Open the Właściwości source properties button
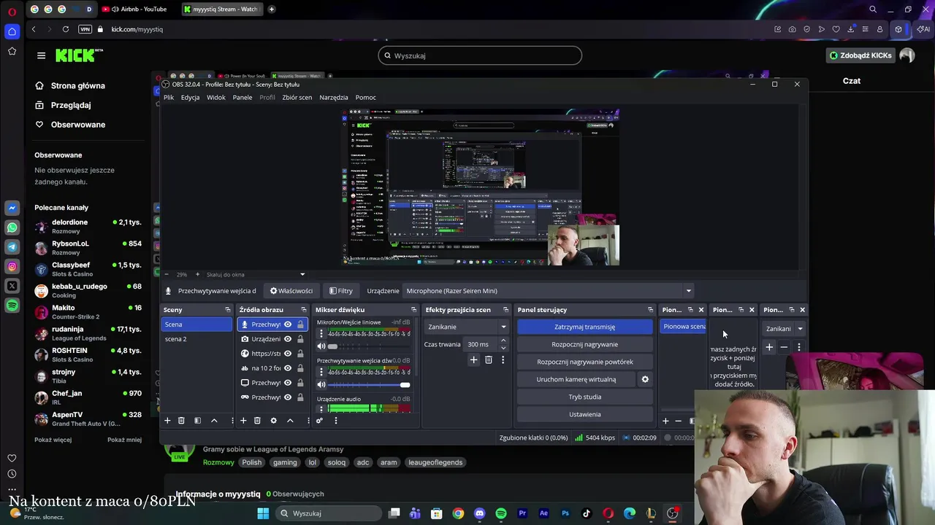The height and width of the screenshot is (525, 935). (x=291, y=291)
